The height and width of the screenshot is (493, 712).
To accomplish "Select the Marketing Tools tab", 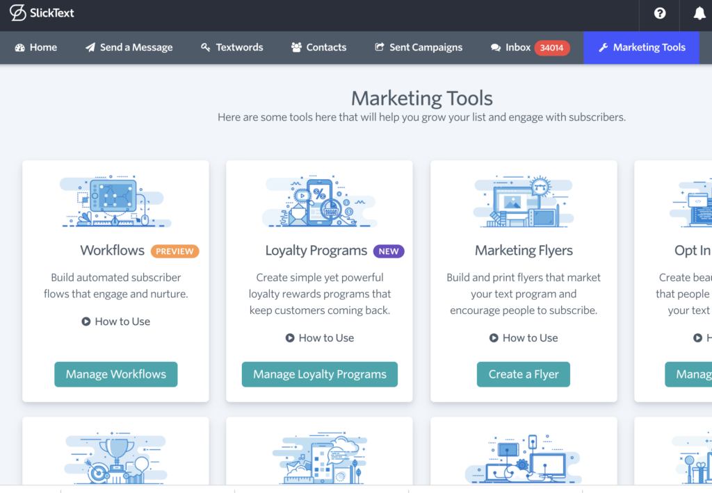I will [641, 47].
